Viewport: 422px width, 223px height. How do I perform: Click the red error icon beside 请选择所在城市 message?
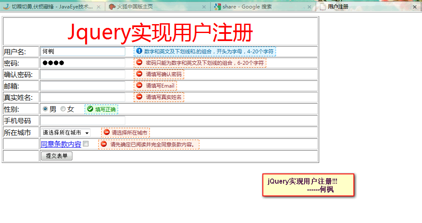(x=107, y=132)
